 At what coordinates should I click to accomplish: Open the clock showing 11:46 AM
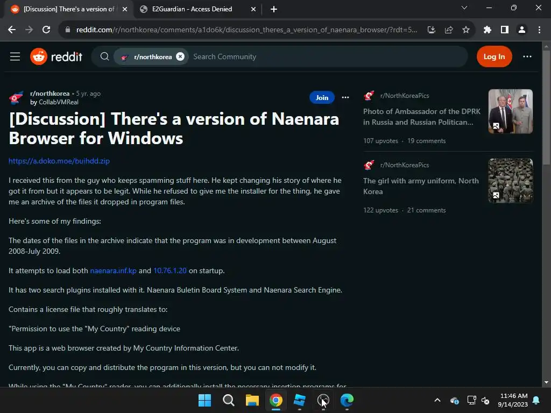(513, 400)
